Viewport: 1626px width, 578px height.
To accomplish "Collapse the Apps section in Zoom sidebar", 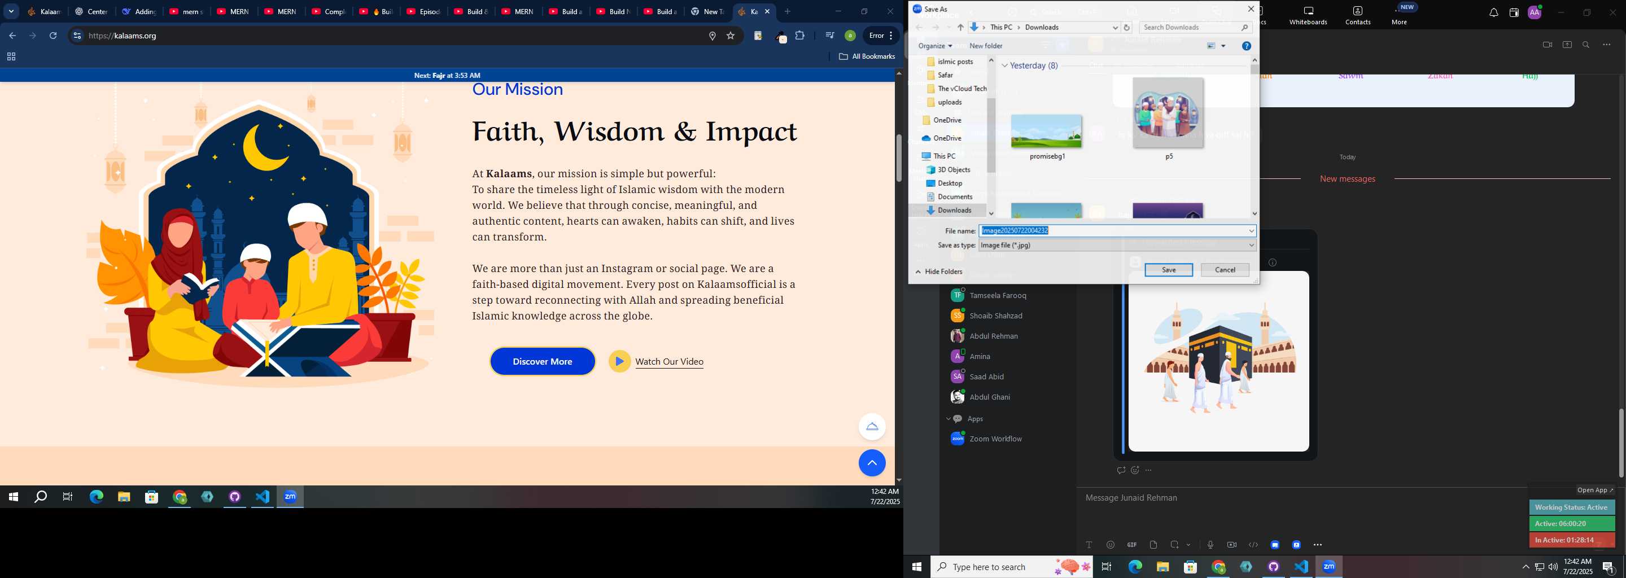I will coord(948,419).
